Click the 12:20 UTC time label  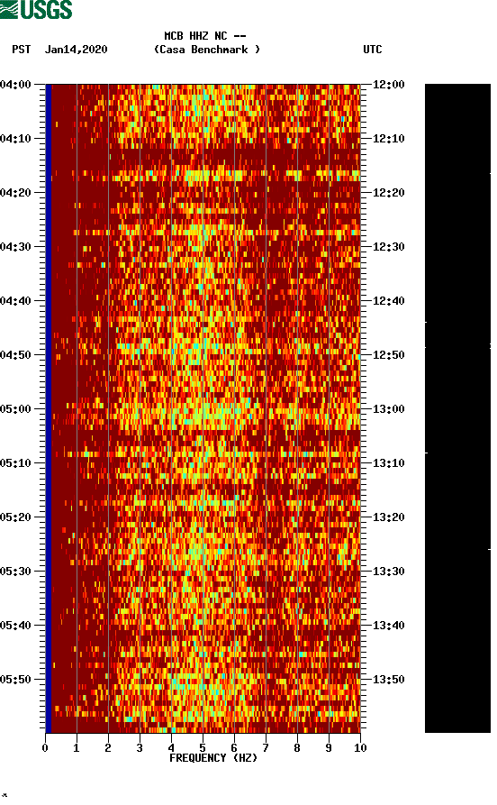pyautogui.click(x=388, y=193)
